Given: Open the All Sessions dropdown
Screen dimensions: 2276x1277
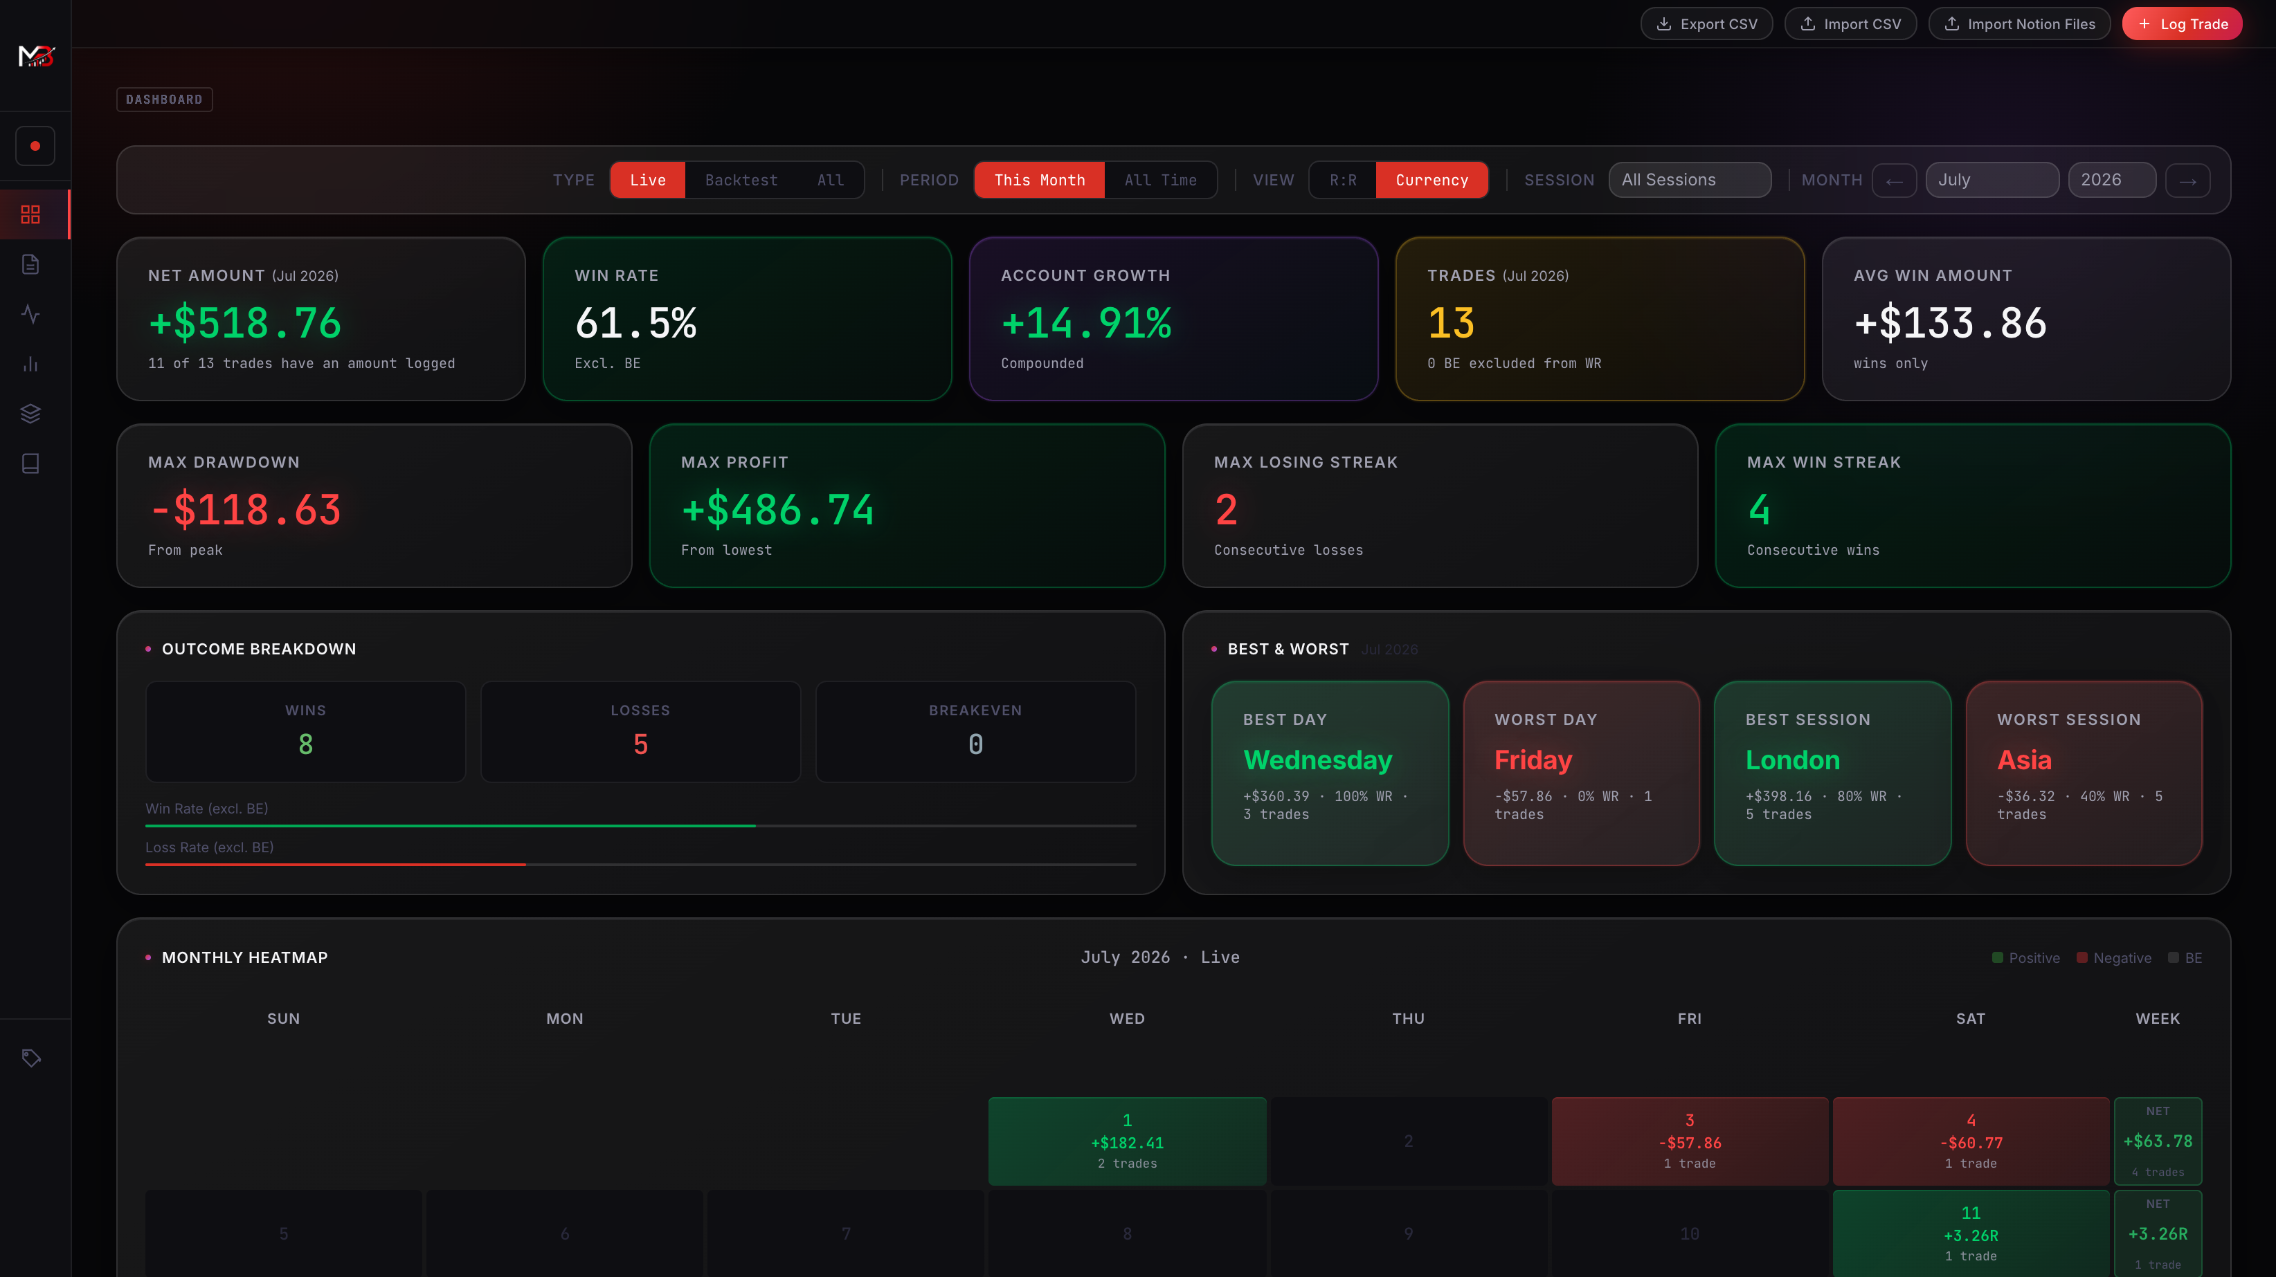Looking at the screenshot, I should point(1689,180).
